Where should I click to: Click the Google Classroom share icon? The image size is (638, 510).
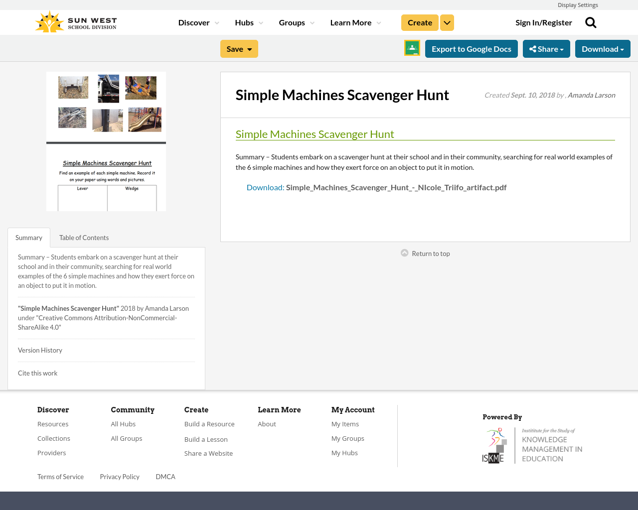click(x=412, y=48)
